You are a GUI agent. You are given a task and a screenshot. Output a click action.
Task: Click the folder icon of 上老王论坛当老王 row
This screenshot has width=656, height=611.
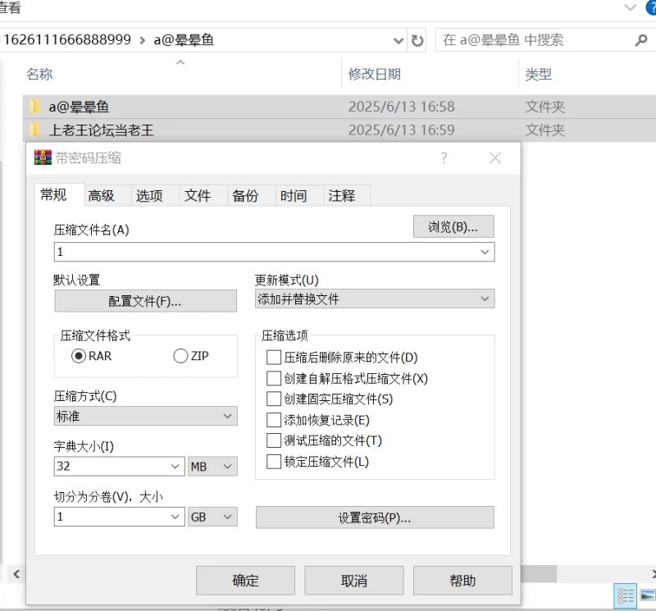pyautogui.click(x=35, y=130)
